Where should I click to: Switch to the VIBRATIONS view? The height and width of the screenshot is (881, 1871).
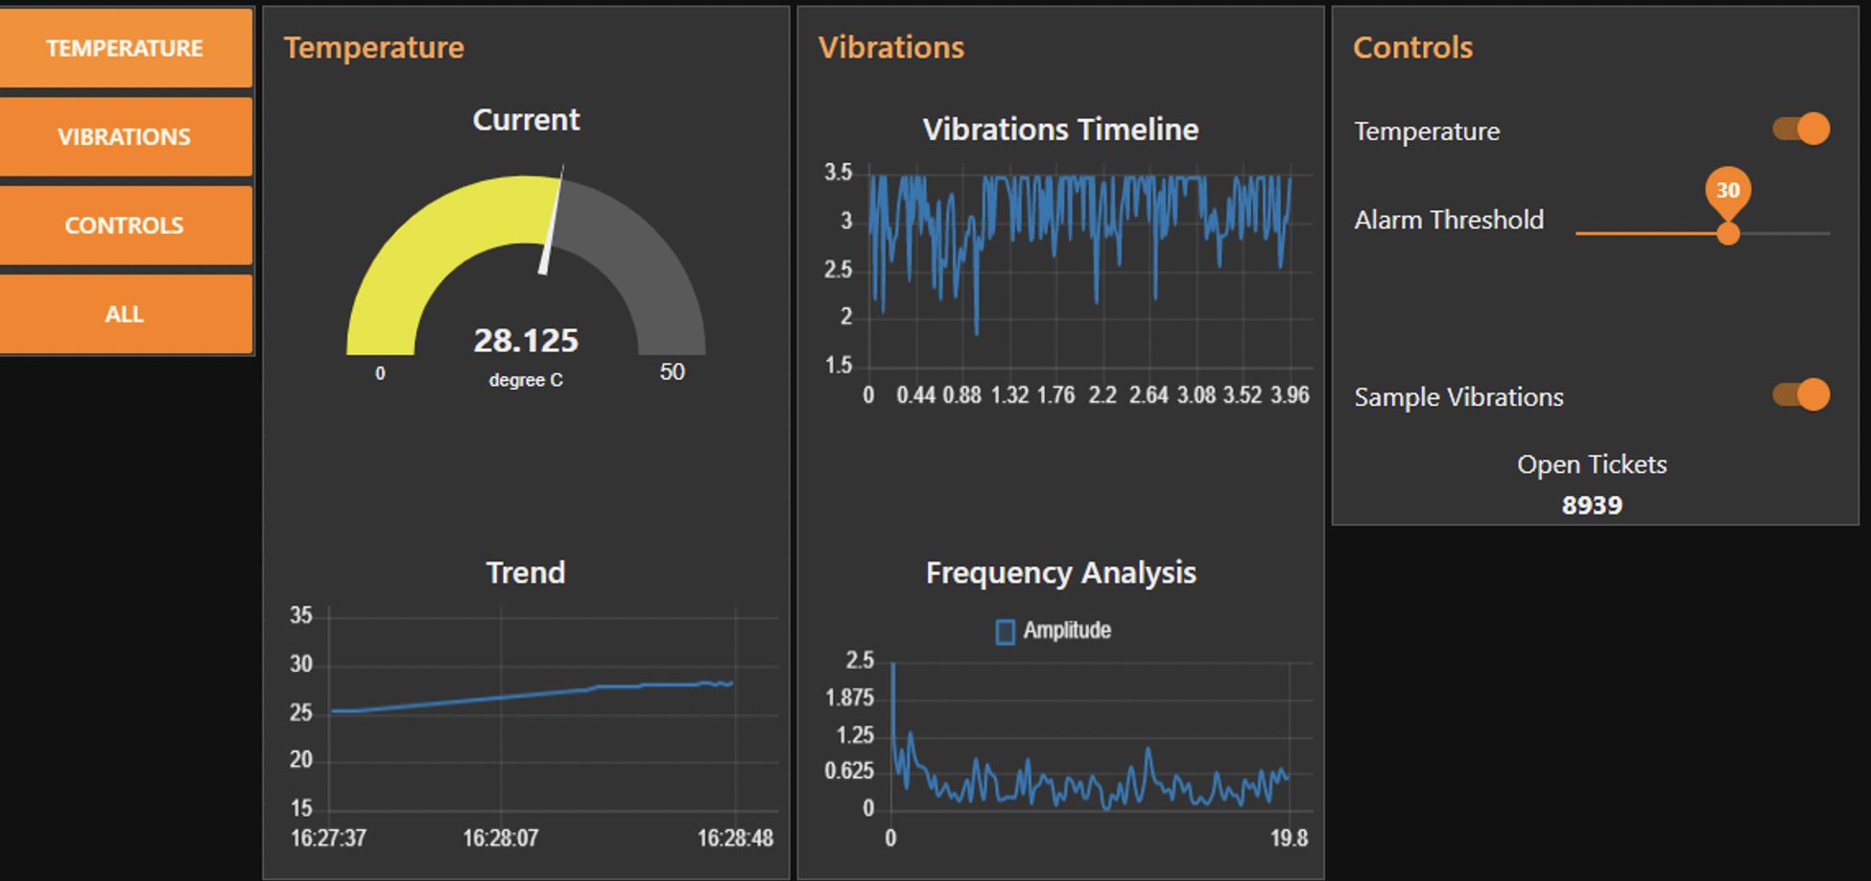click(125, 136)
